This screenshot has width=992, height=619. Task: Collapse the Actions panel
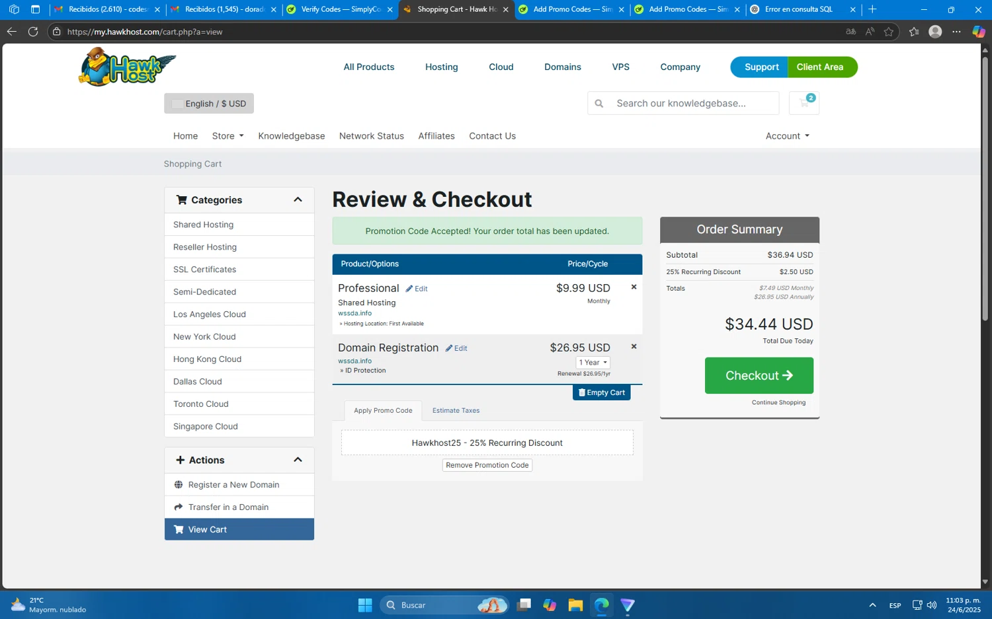[298, 460]
